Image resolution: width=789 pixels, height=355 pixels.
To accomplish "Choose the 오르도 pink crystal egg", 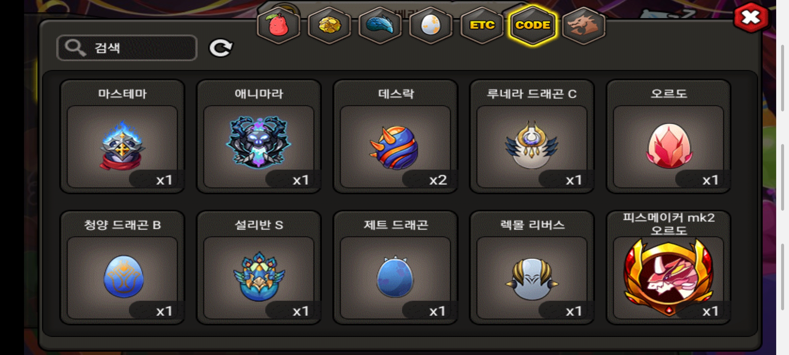I will tap(669, 136).
